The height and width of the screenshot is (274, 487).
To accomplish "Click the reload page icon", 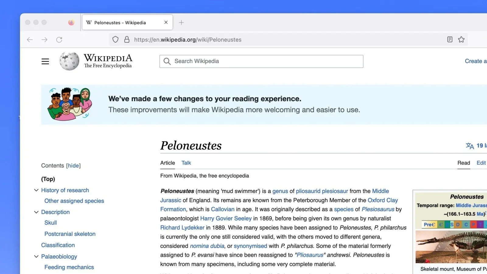I will point(59,40).
